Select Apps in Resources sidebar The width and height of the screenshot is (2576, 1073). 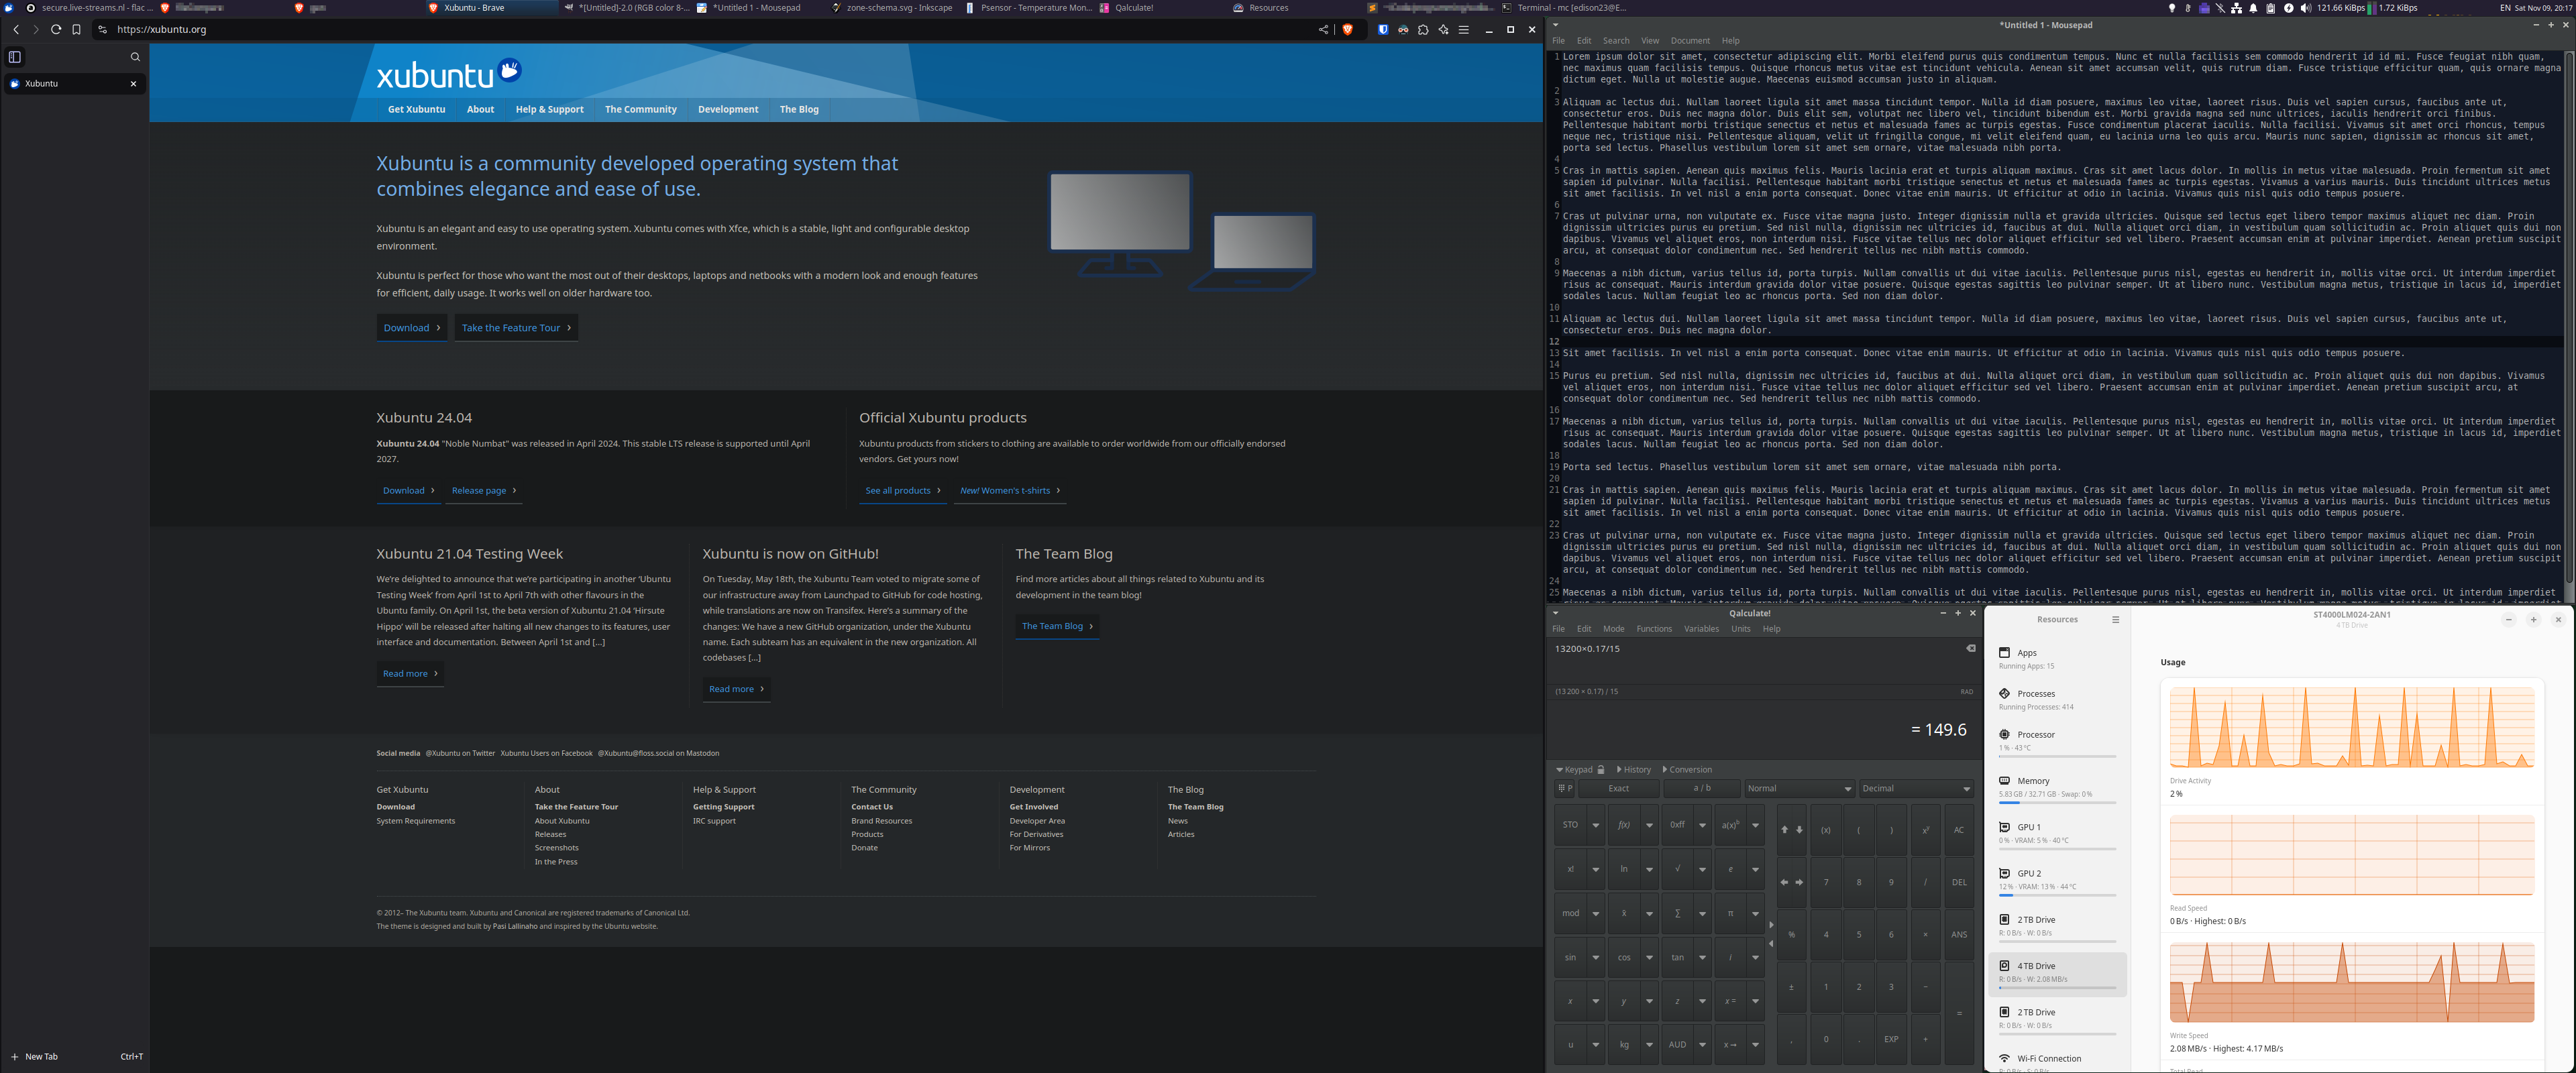(x=2057, y=659)
